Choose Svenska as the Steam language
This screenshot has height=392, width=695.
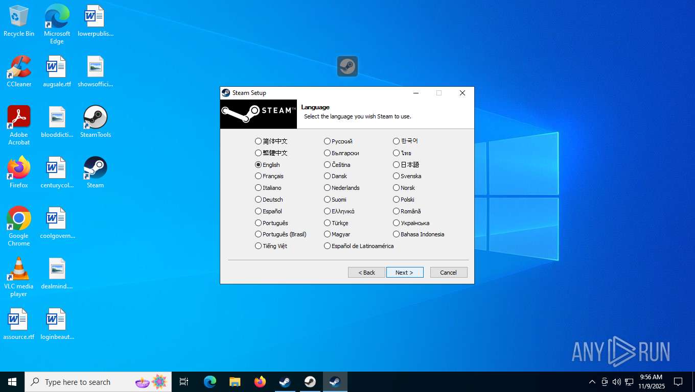[x=407, y=176]
